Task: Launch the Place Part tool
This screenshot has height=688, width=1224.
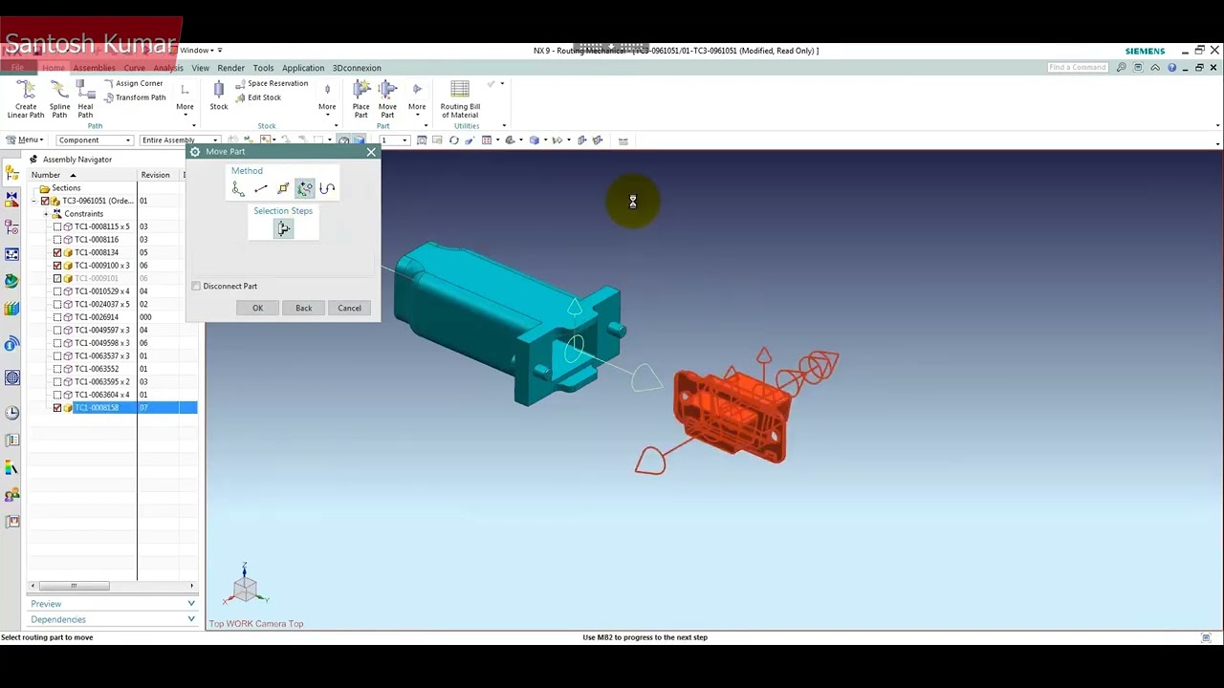Action: pos(361,99)
